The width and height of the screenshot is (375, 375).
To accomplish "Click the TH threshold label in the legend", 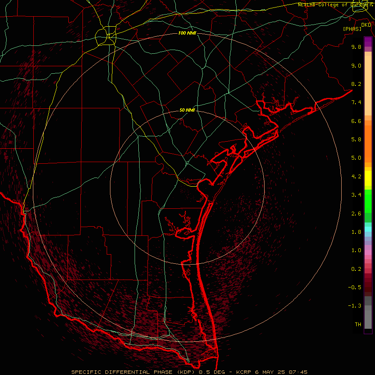I will [x=358, y=325].
